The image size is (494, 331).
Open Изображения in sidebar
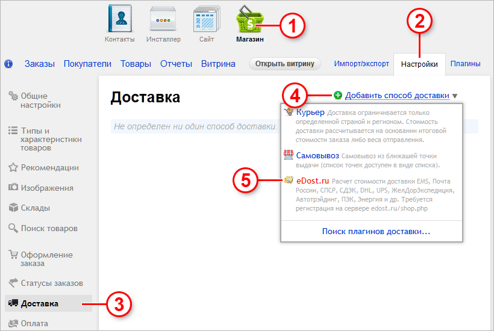47,188
